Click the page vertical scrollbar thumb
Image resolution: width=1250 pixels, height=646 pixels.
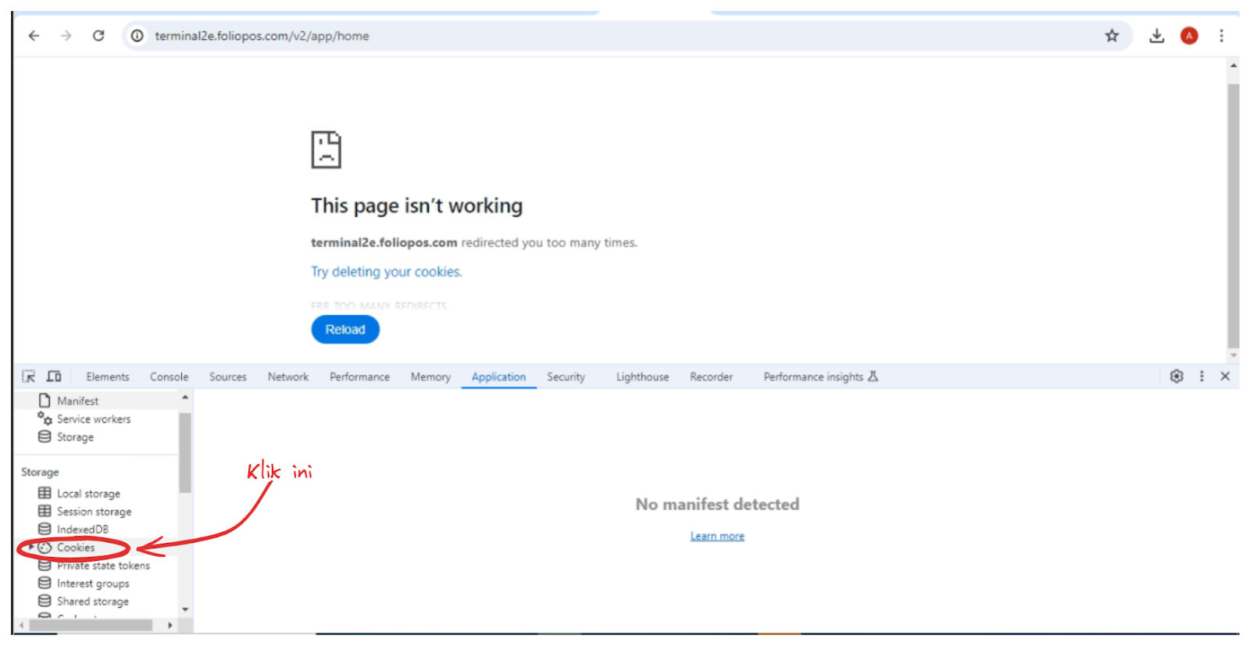tap(1234, 216)
